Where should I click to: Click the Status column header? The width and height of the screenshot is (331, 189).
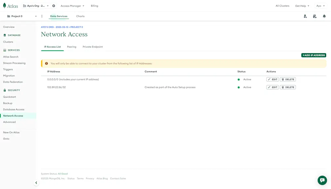coord(241,72)
